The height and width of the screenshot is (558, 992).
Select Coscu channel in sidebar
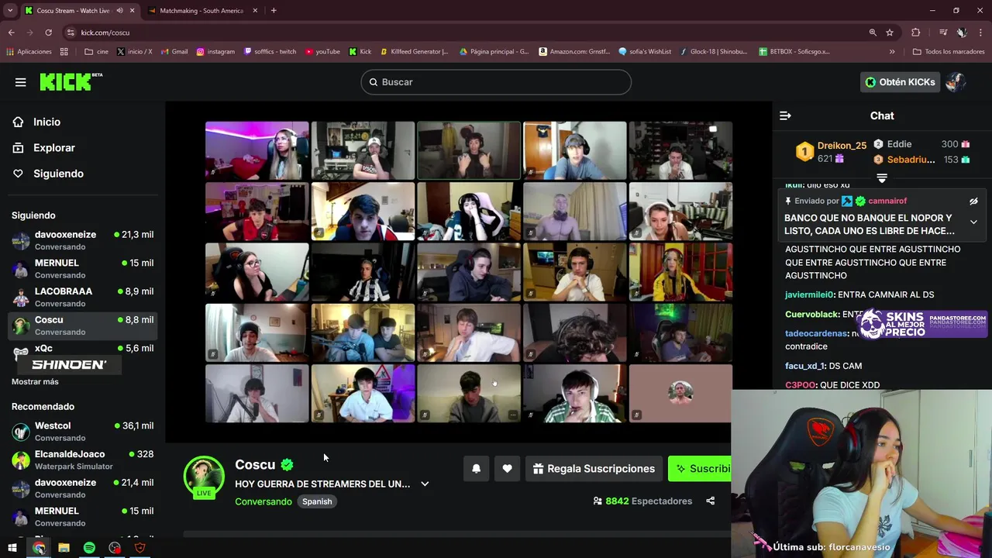pos(82,325)
